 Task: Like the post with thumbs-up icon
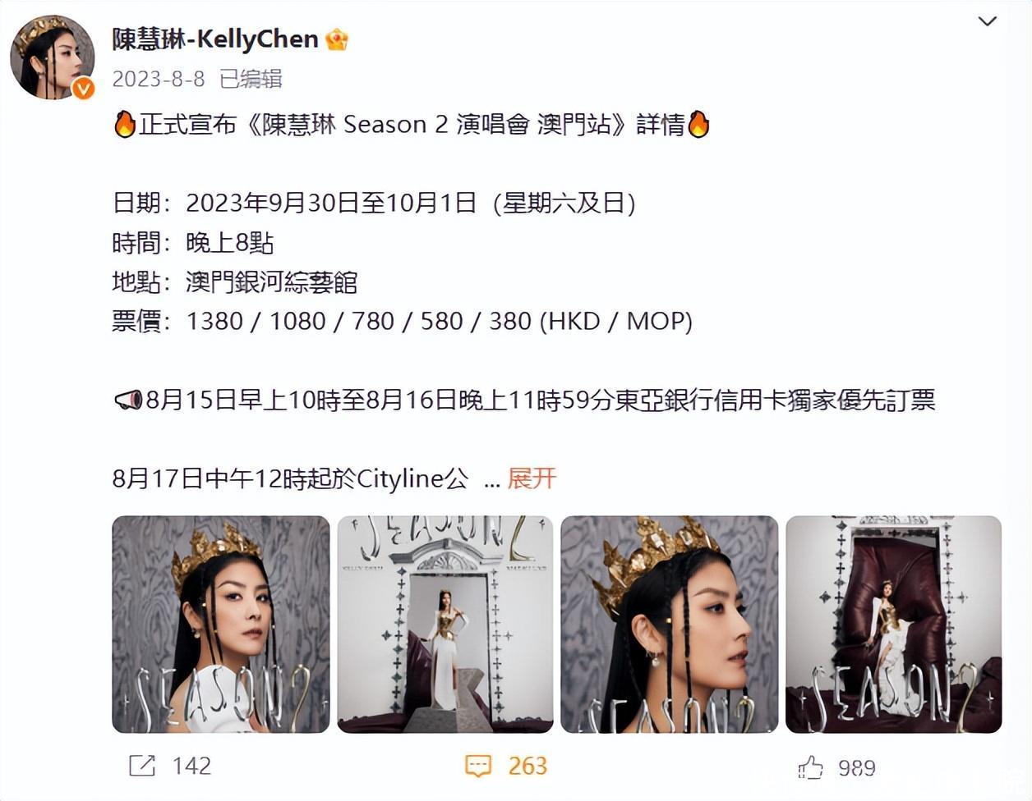pyautogui.click(x=810, y=767)
